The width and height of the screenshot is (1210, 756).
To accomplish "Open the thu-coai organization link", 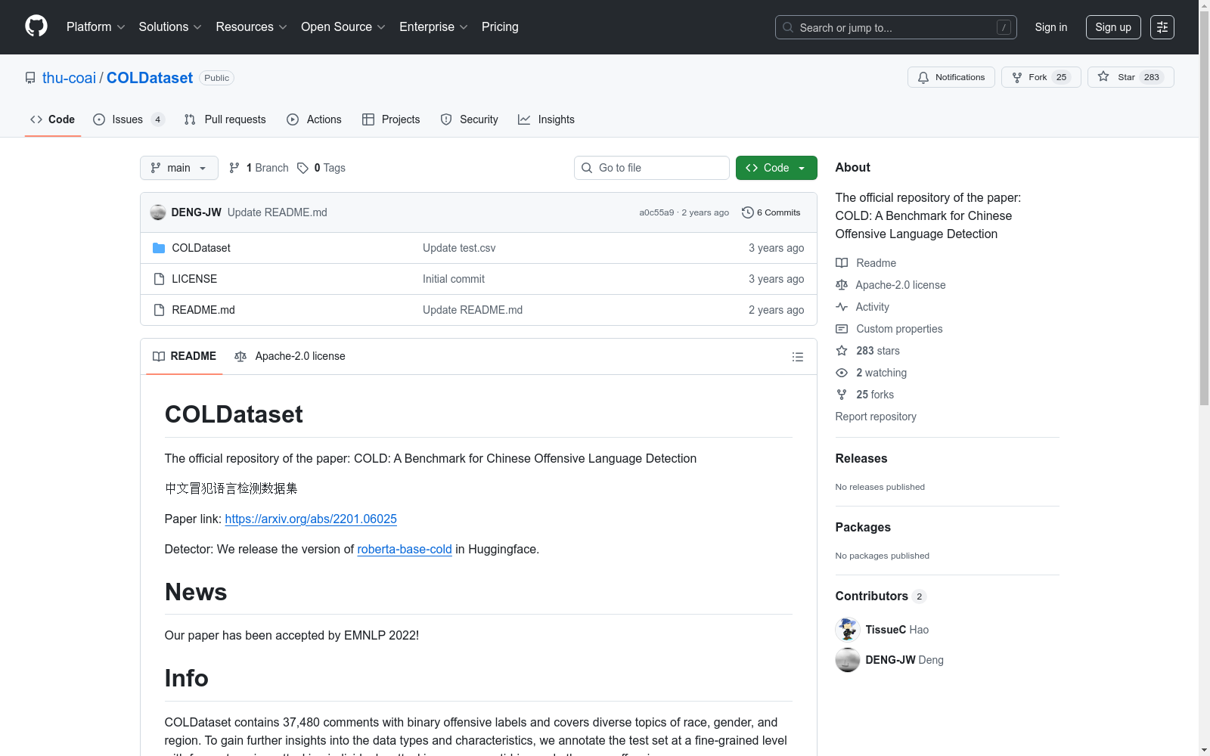I will pyautogui.click(x=70, y=78).
